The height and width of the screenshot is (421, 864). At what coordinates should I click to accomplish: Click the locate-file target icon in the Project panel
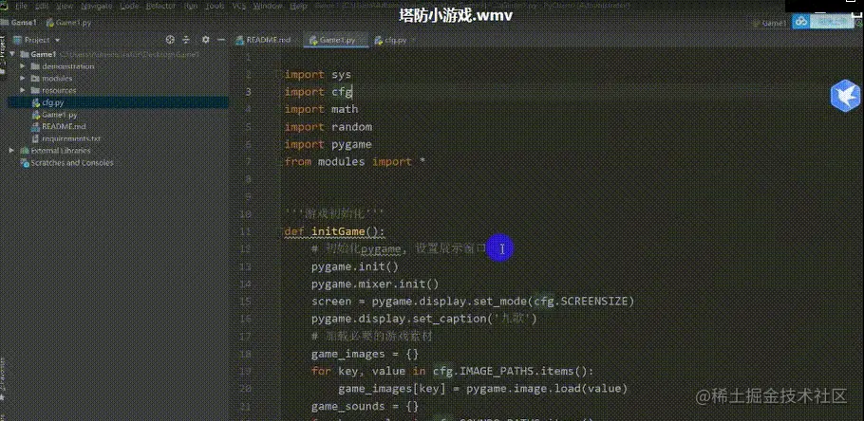170,40
